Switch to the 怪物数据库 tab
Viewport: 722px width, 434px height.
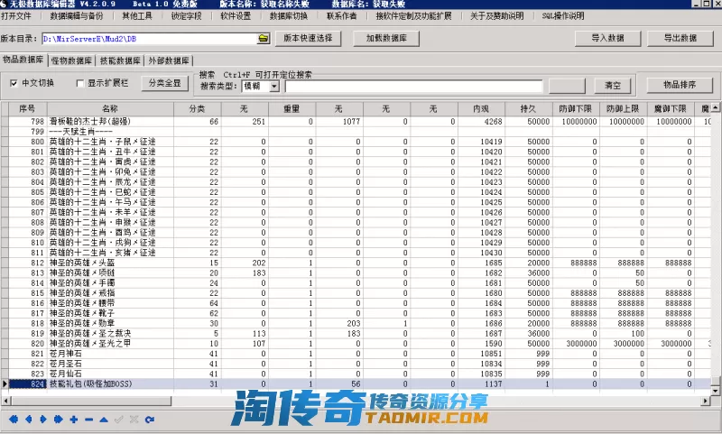71,60
